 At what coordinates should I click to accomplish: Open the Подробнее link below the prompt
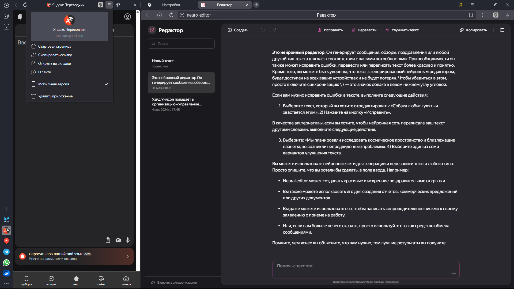[392, 282]
